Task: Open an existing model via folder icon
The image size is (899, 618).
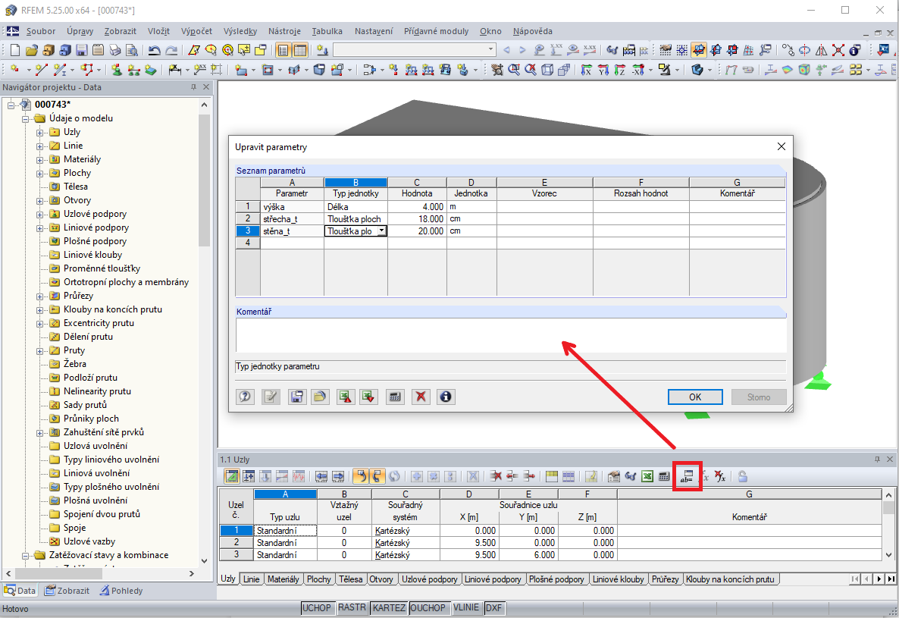Action: point(32,51)
